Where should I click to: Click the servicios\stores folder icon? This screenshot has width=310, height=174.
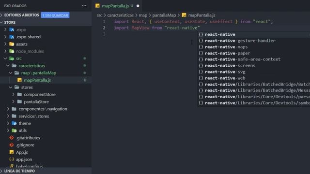pyautogui.click(x=14, y=116)
